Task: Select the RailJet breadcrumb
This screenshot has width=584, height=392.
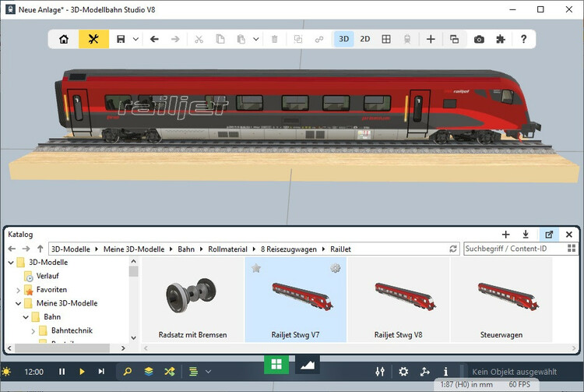Action: pos(340,249)
